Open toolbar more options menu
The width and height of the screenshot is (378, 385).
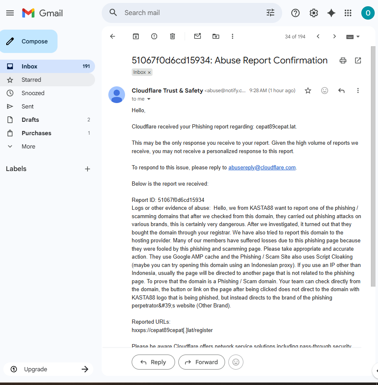click(232, 36)
